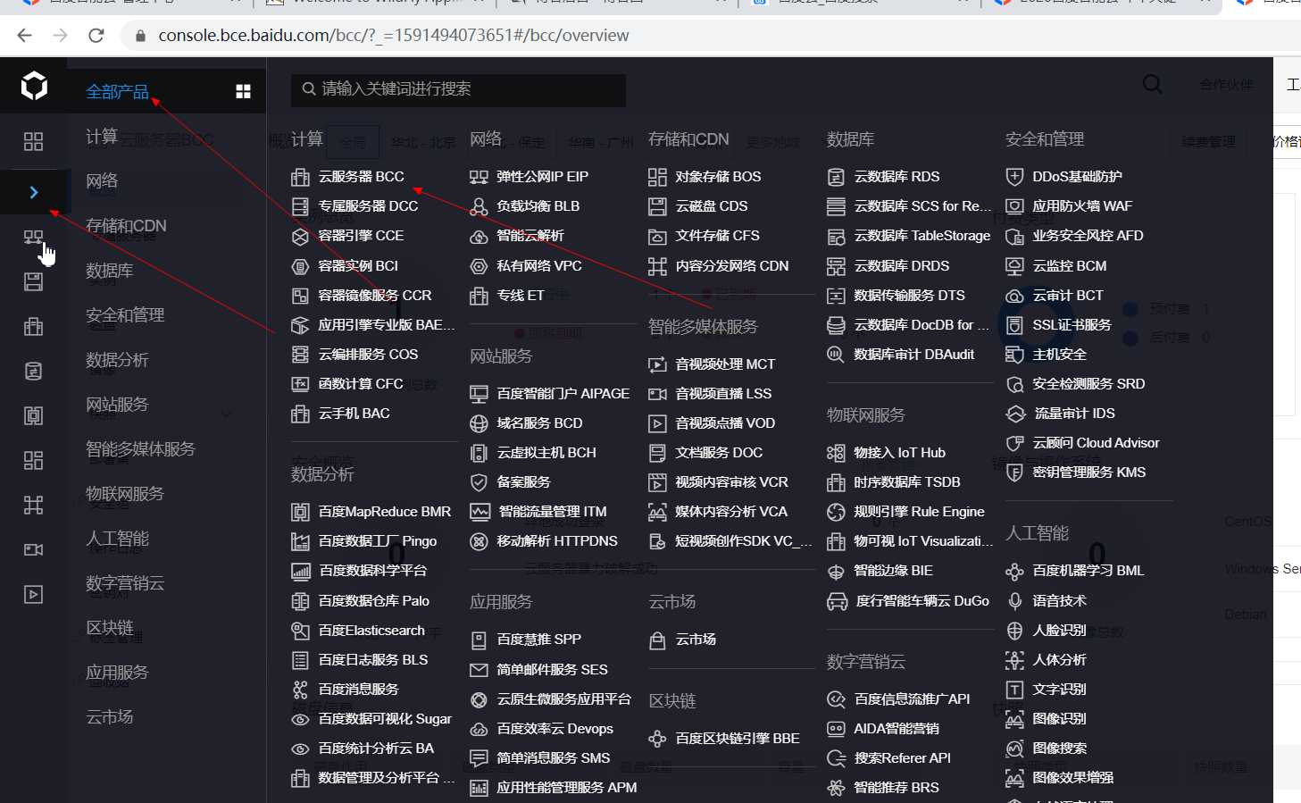Open 云服务器 BCC product link

point(361,177)
